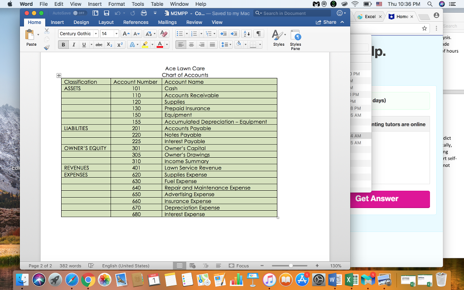Click the Sort icon in the Paragraph group
Viewport: 464px width, 290px height.
[246, 33]
